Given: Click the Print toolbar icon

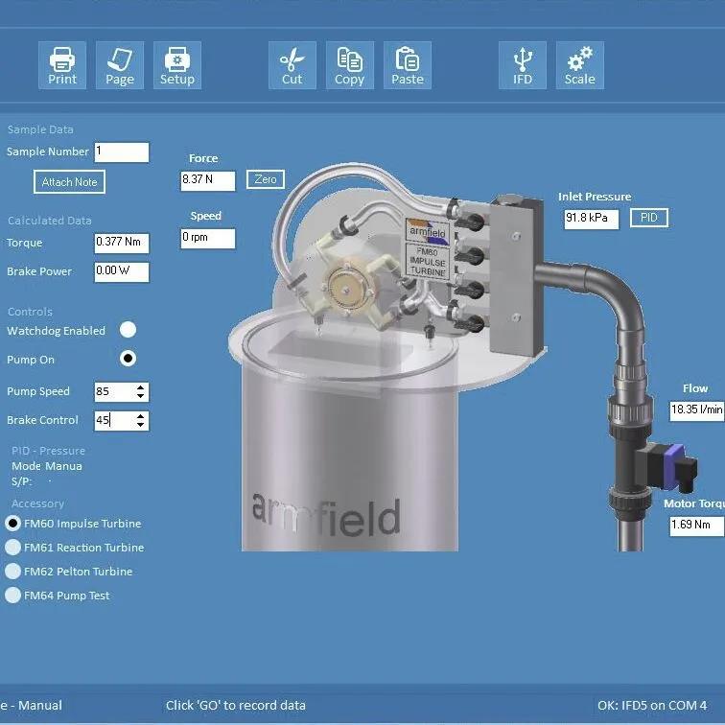Looking at the screenshot, I should pyautogui.click(x=62, y=65).
